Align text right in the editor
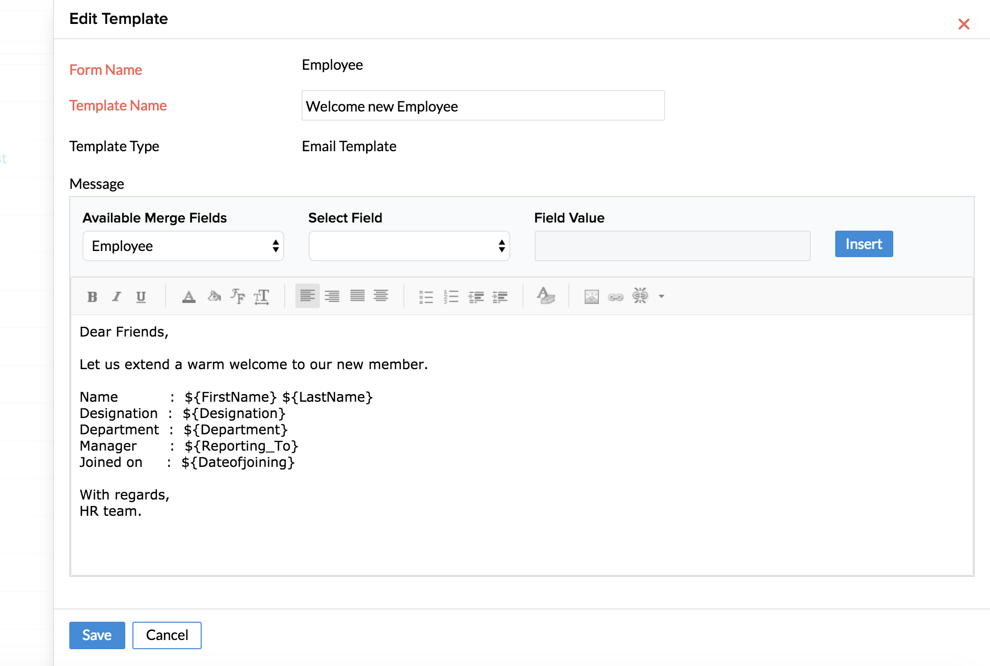This screenshot has width=990, height=666. [x=332, y=296]
